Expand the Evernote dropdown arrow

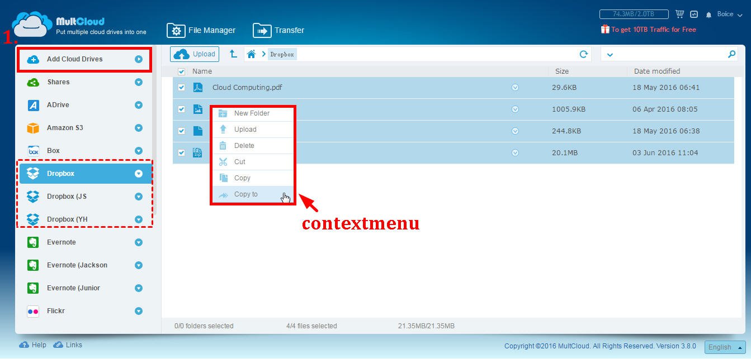click(139, 242)
